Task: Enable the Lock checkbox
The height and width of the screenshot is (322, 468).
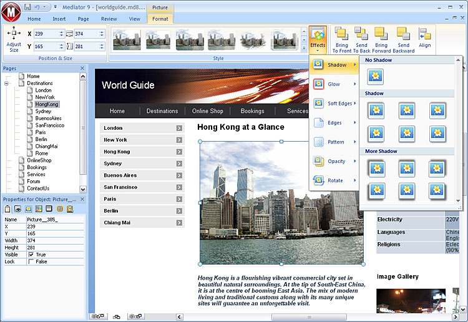Action: point(31,261)
